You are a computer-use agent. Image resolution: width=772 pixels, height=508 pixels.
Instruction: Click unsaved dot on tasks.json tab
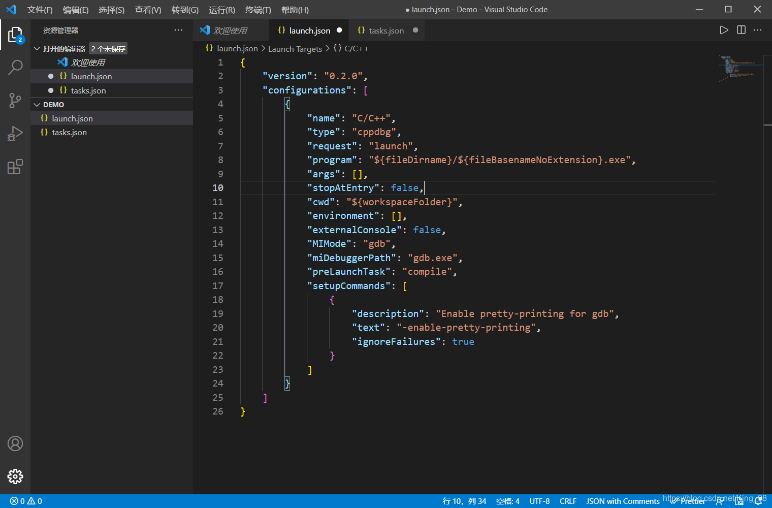[415, 30]
